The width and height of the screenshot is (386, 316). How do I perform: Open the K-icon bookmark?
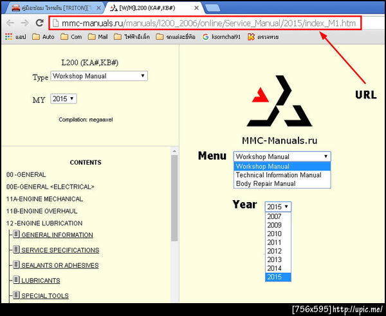[263, 37]
